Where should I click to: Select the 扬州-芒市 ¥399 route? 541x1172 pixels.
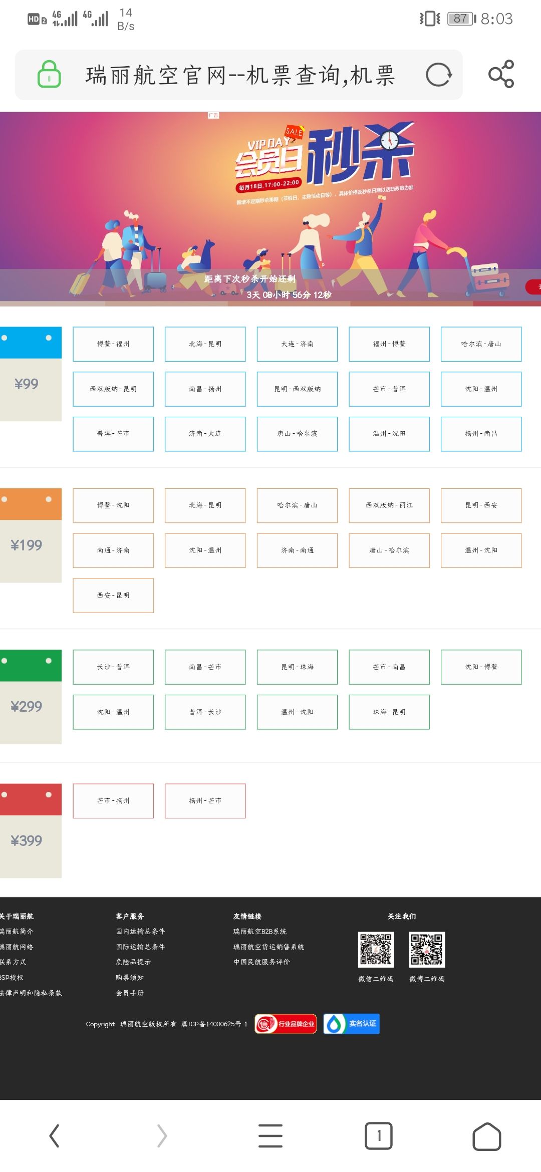205,801
